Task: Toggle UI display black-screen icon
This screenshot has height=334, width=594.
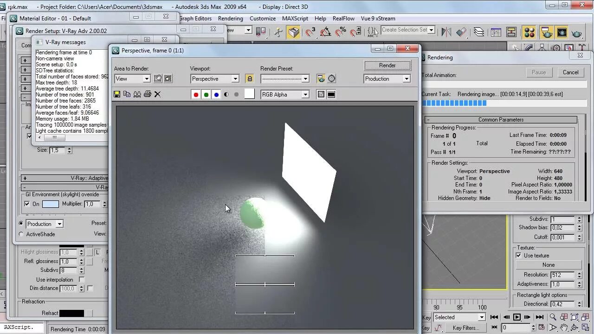Action: tap(331, 95)
